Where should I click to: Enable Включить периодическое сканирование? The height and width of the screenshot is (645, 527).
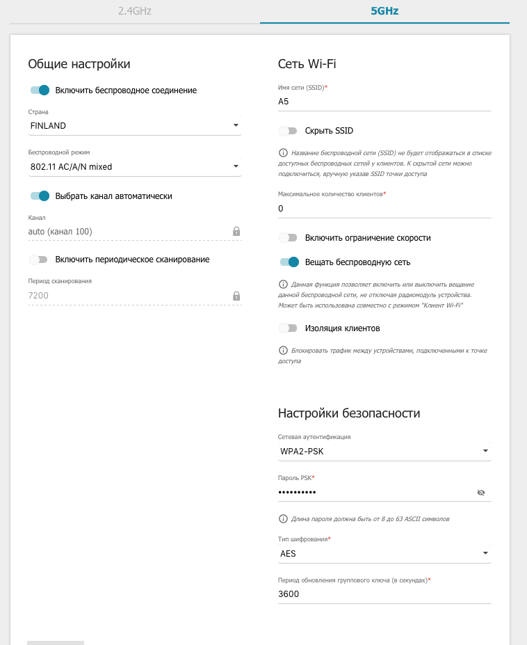coord(39,260)
